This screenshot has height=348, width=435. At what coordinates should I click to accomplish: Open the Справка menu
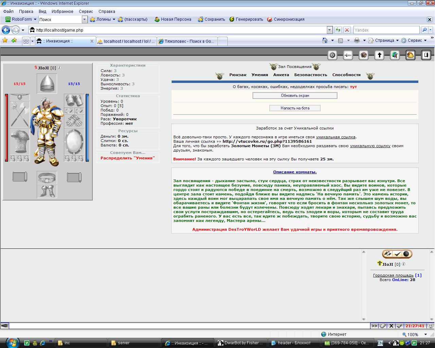tap(107, 11)
